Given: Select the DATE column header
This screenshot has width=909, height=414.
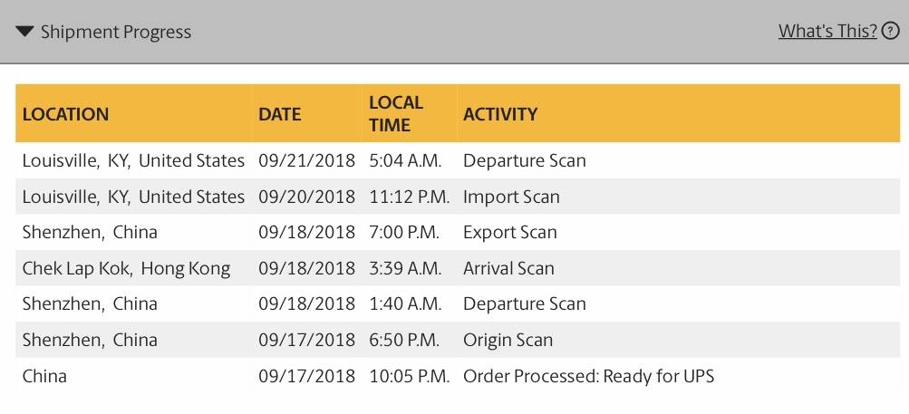Looking at the screenshot, I should [280, 114].
